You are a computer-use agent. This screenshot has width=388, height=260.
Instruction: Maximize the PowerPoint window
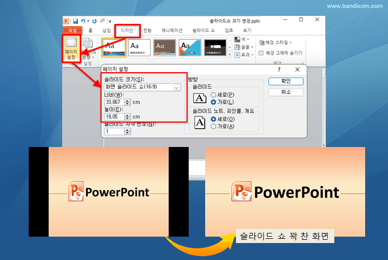tap(301, 20)
